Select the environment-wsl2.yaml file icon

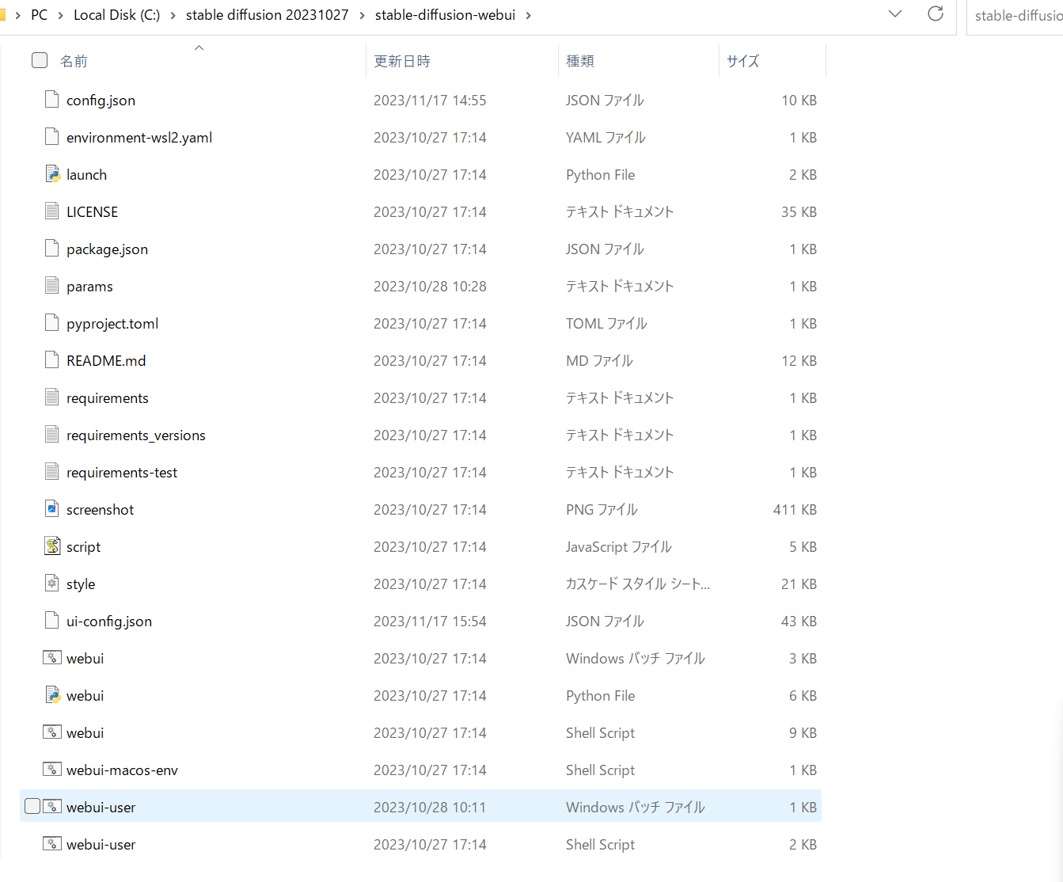pyautogui.click(x=51, y=136)
